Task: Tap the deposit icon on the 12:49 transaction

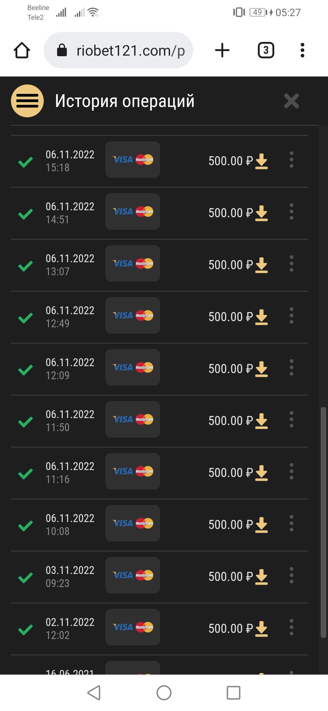Action: coord(261,317)
